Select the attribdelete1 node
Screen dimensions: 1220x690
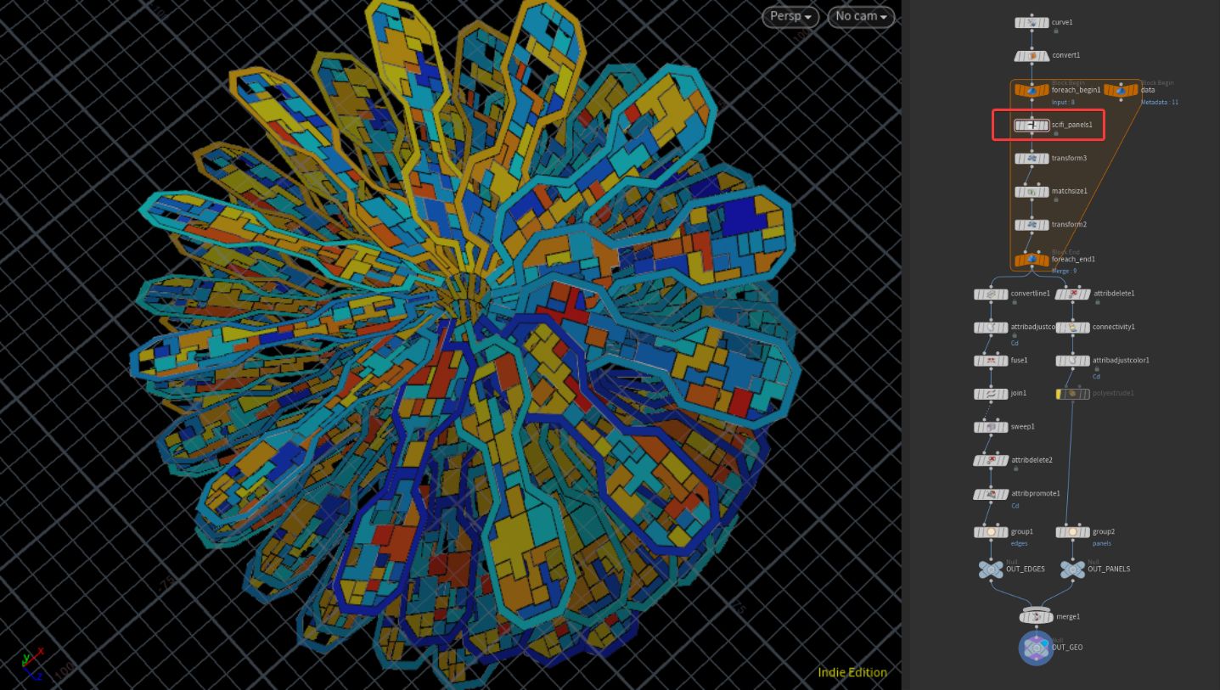[1073, 294]
